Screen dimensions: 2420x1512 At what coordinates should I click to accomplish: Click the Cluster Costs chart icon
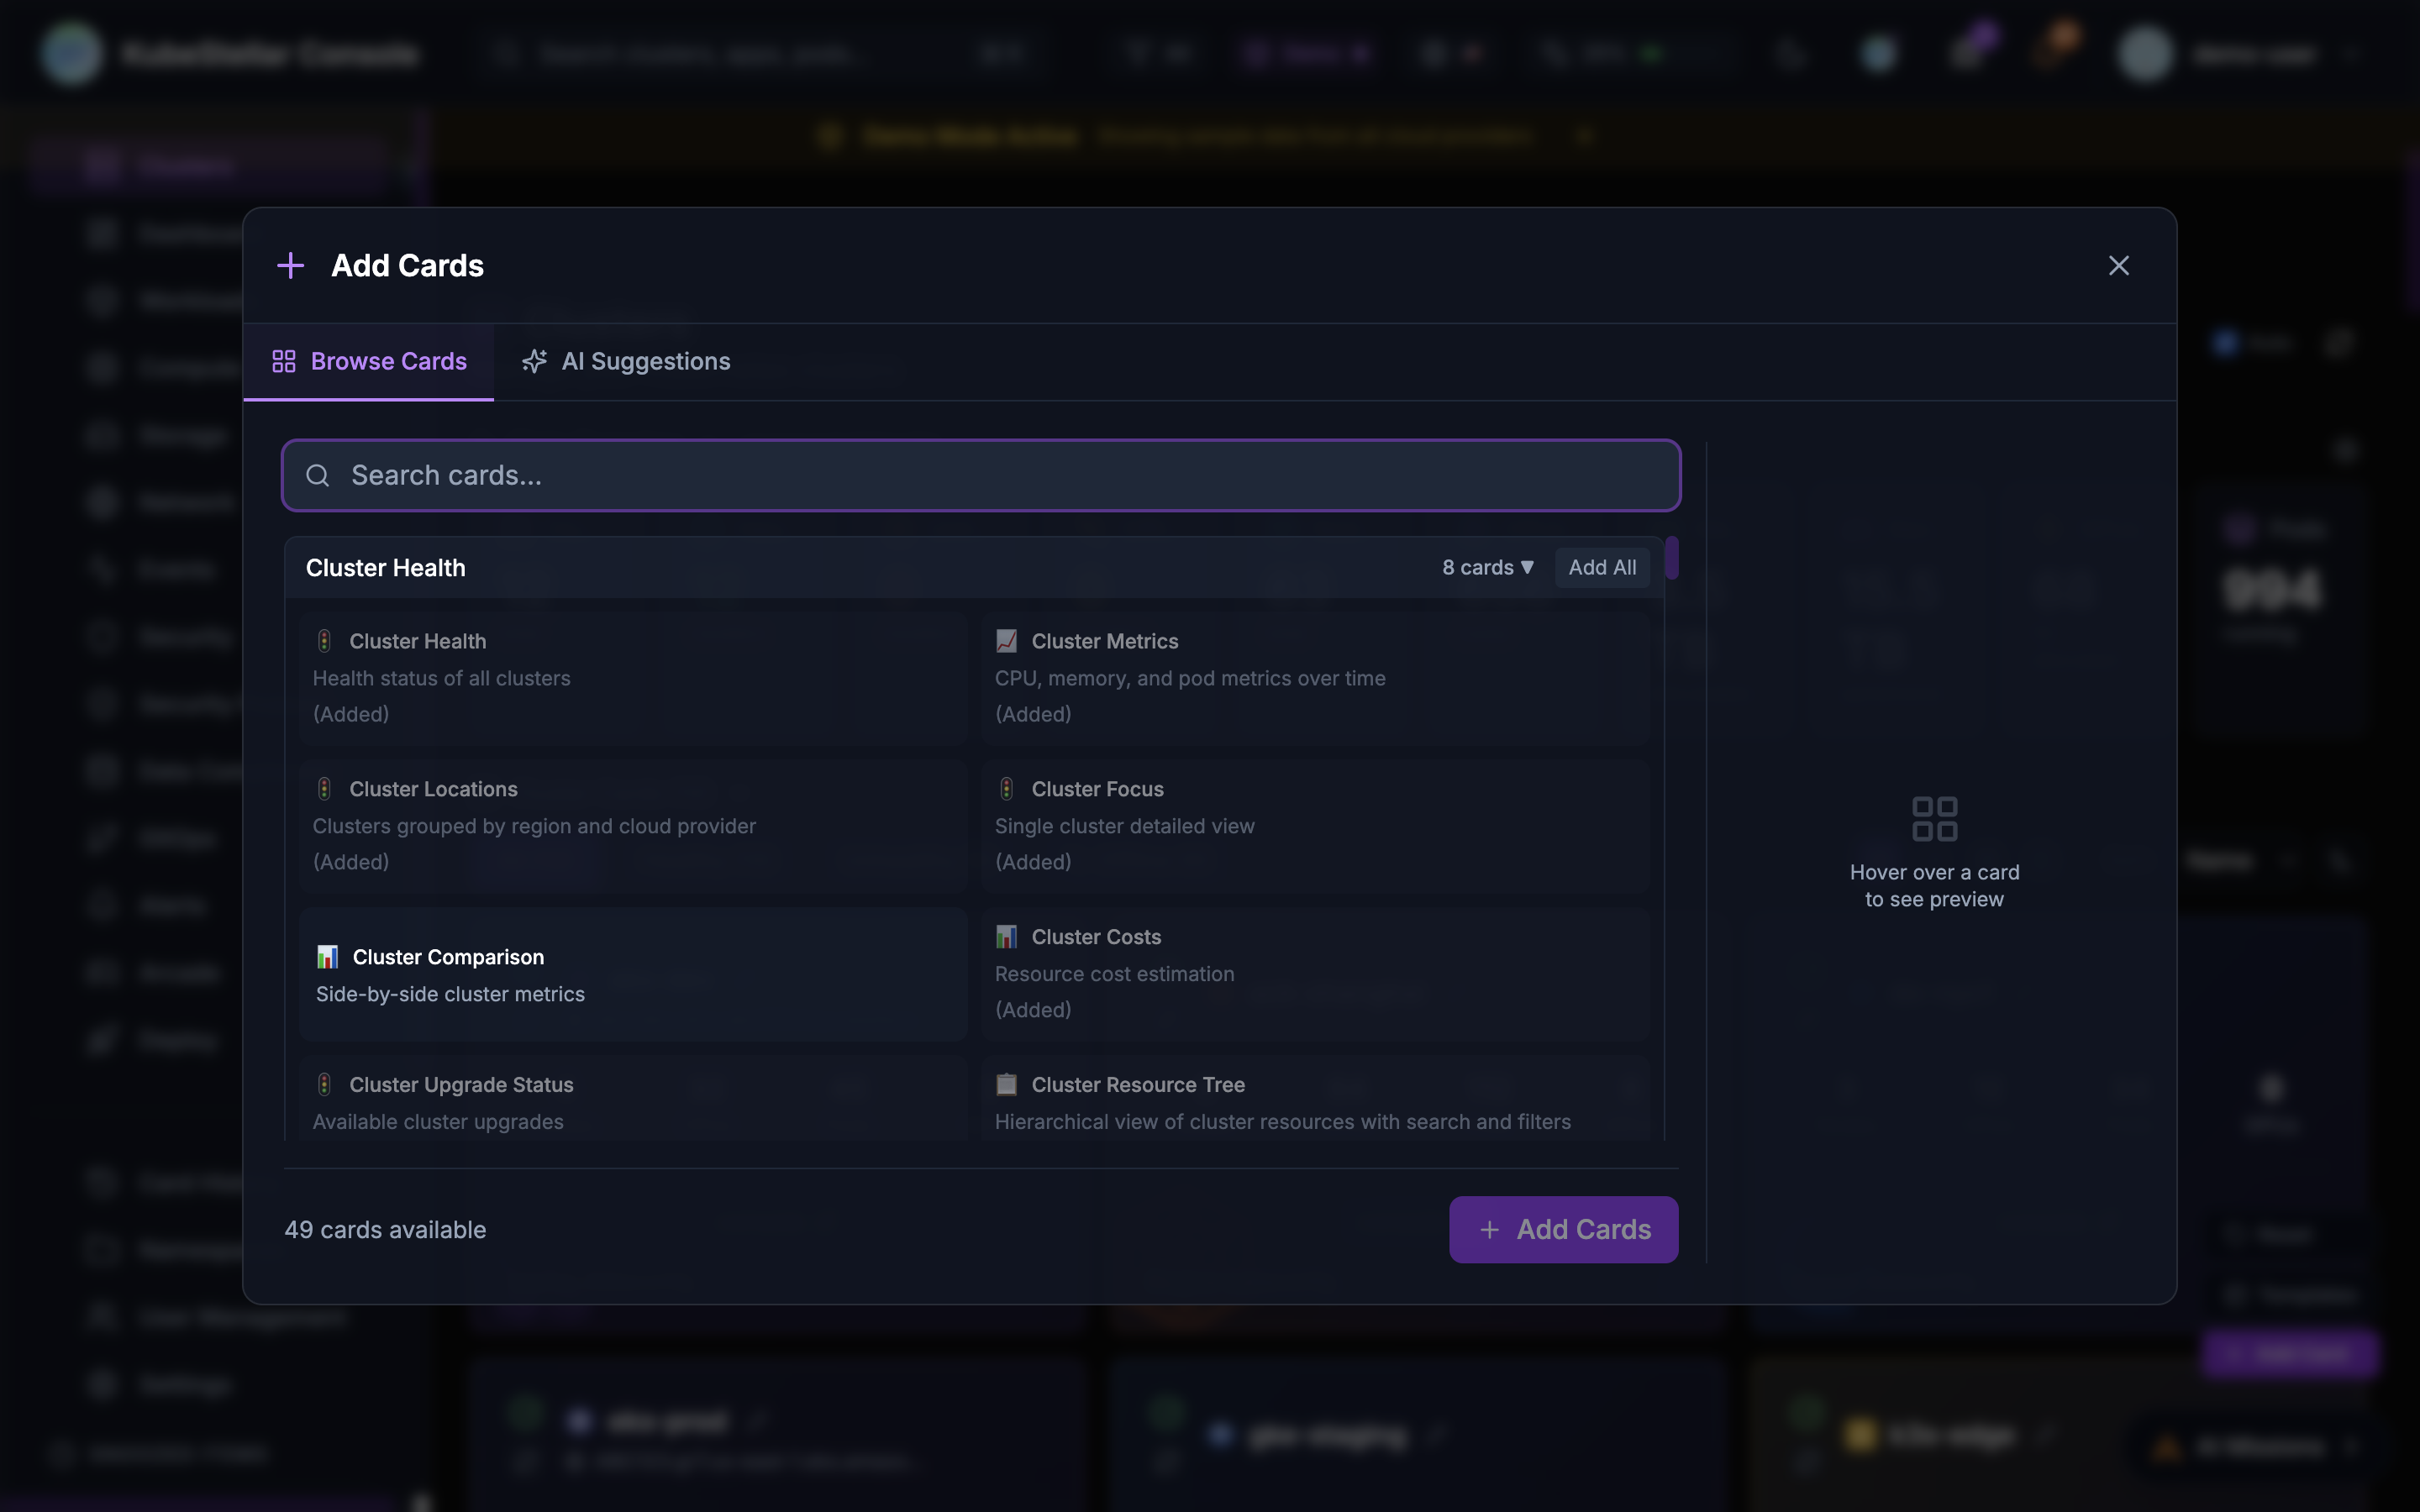(1006, 937)
